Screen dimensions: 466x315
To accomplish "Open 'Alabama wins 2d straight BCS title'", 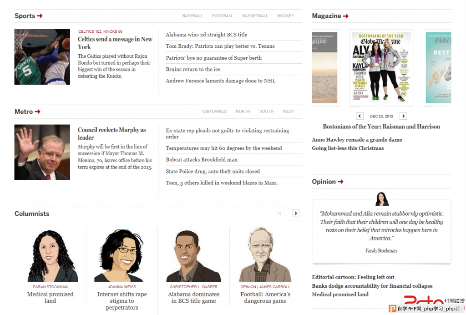I will click(206, 35).
